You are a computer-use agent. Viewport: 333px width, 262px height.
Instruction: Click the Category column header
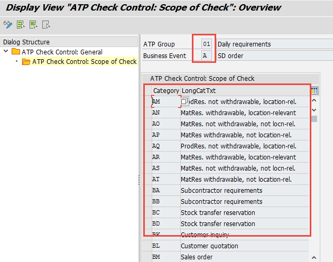pos(166,91)
